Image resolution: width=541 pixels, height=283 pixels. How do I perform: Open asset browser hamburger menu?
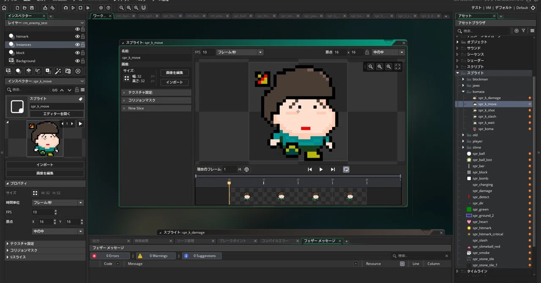532,31
